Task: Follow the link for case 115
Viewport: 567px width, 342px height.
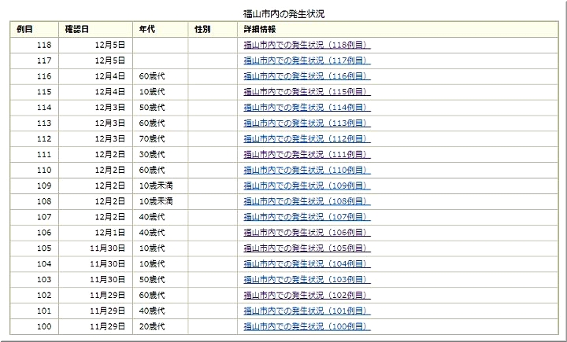Action: click(306, 91)
